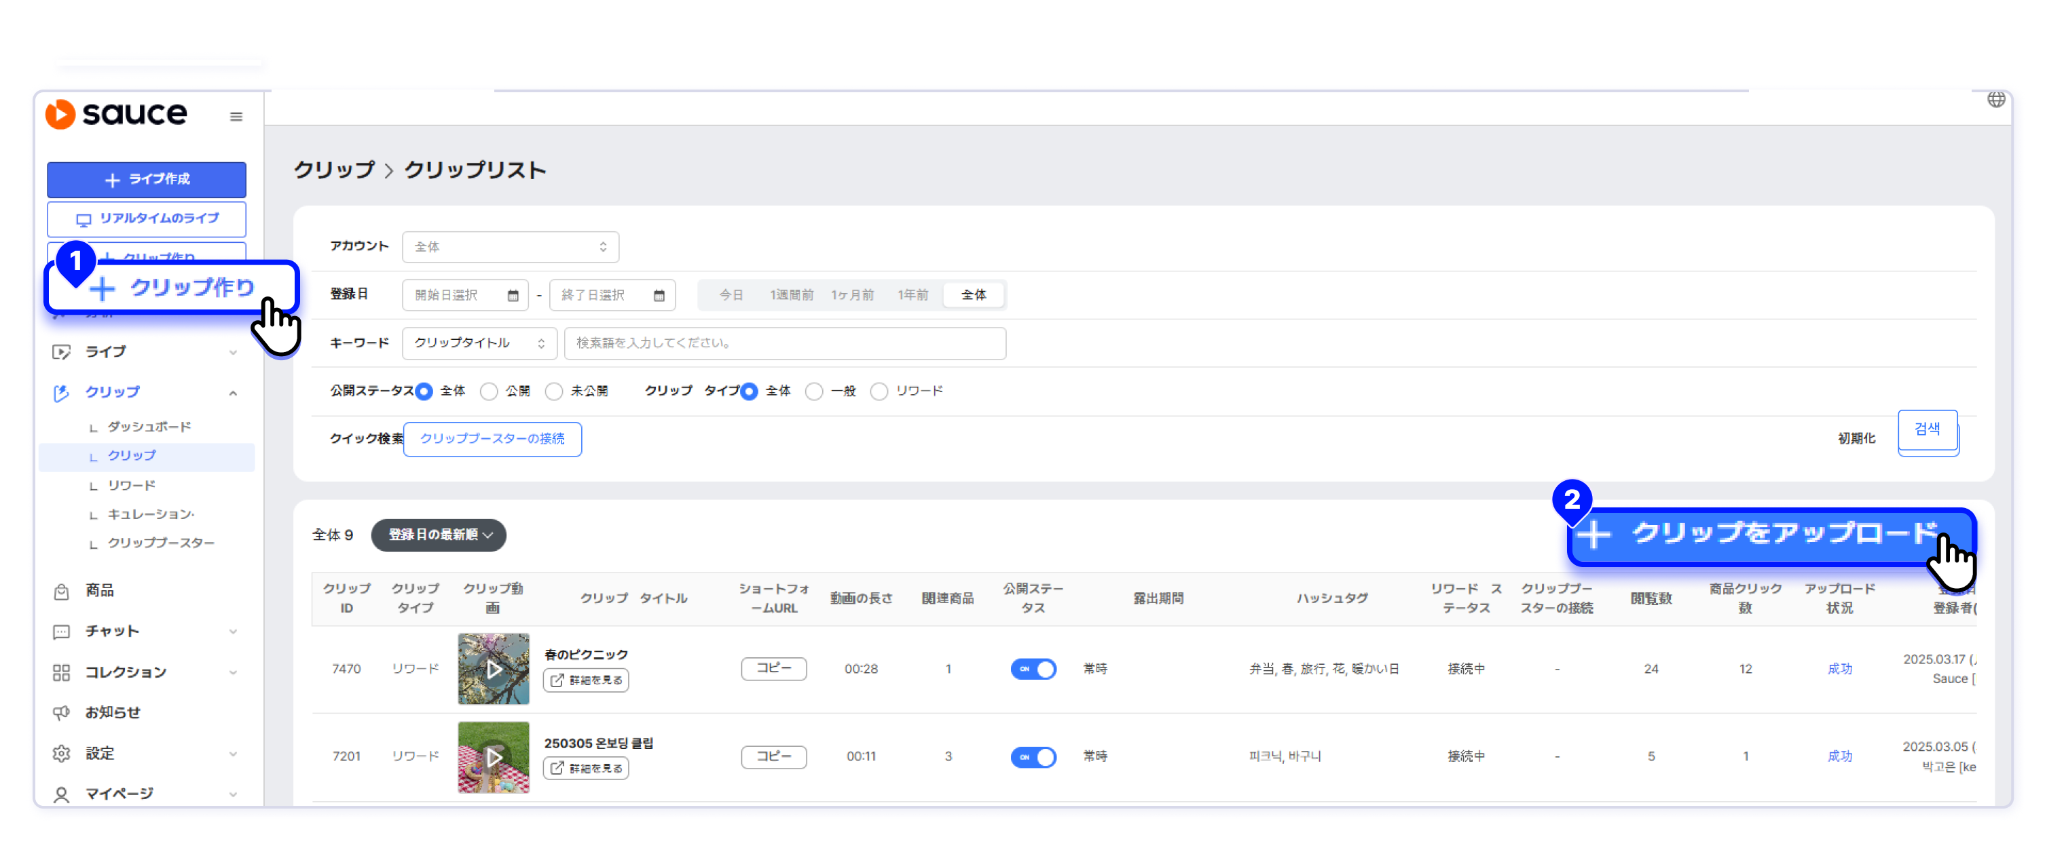Collapse the クリップ sidebar section
The image size is (2064, 852).
click(232, 393)
